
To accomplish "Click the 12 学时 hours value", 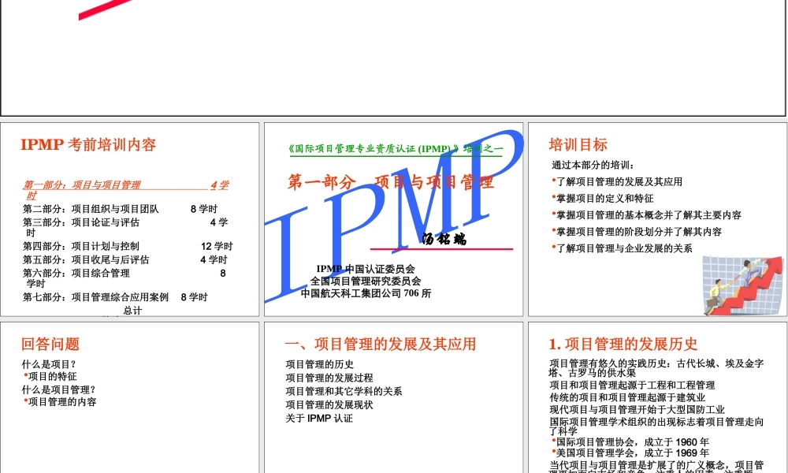I will [217, 246].
